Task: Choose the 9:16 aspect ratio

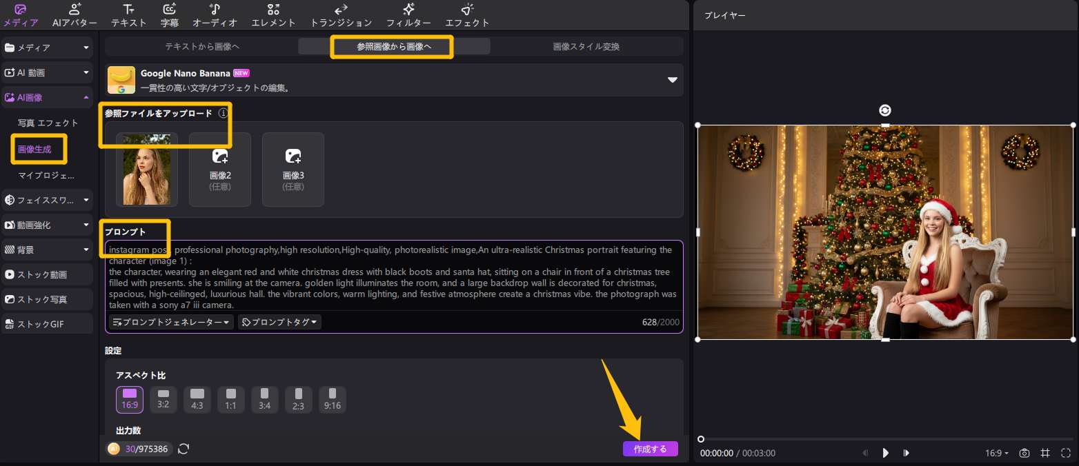Action: (332, 399)
